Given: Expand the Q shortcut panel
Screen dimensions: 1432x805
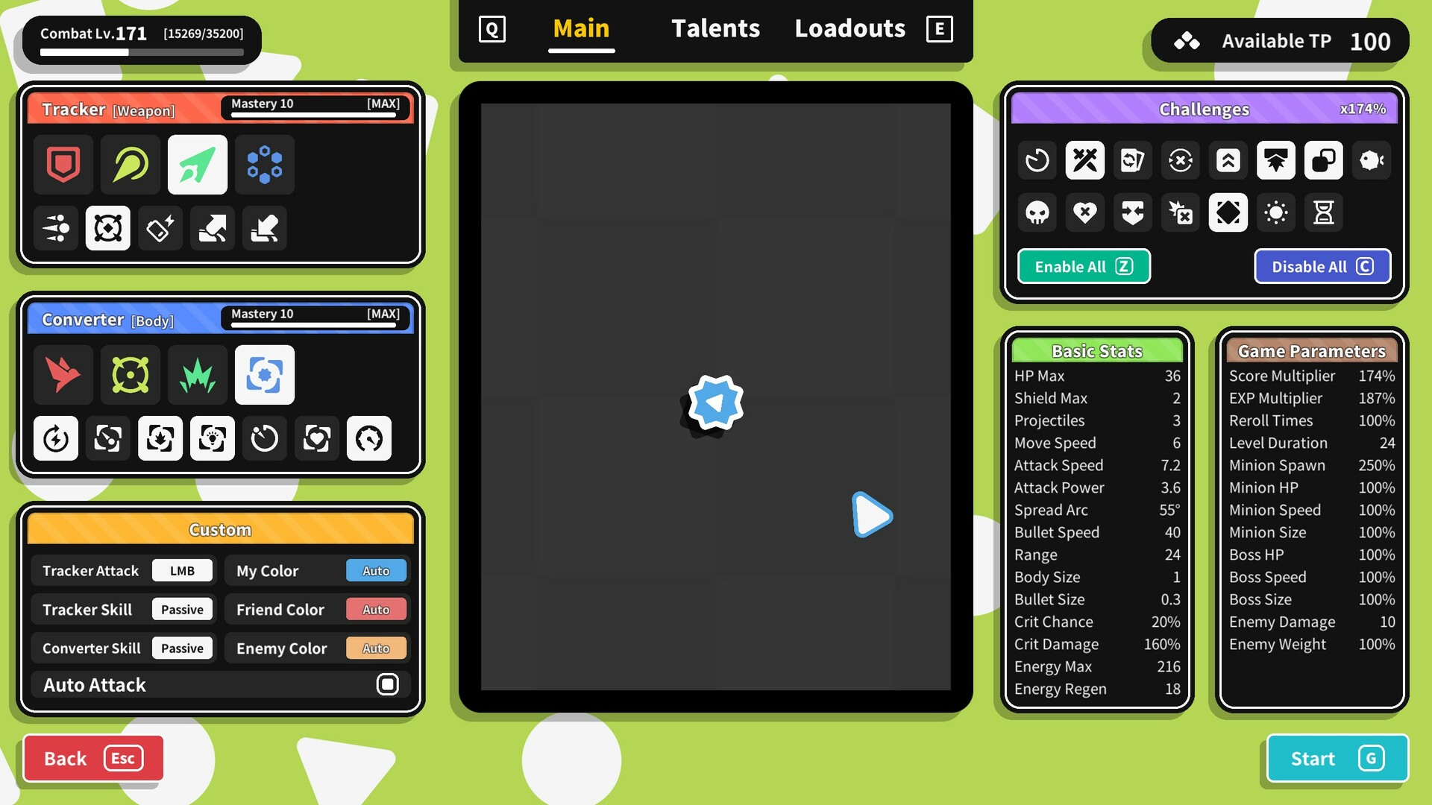Looking at the screenshot, I should (x=491, y=27).
